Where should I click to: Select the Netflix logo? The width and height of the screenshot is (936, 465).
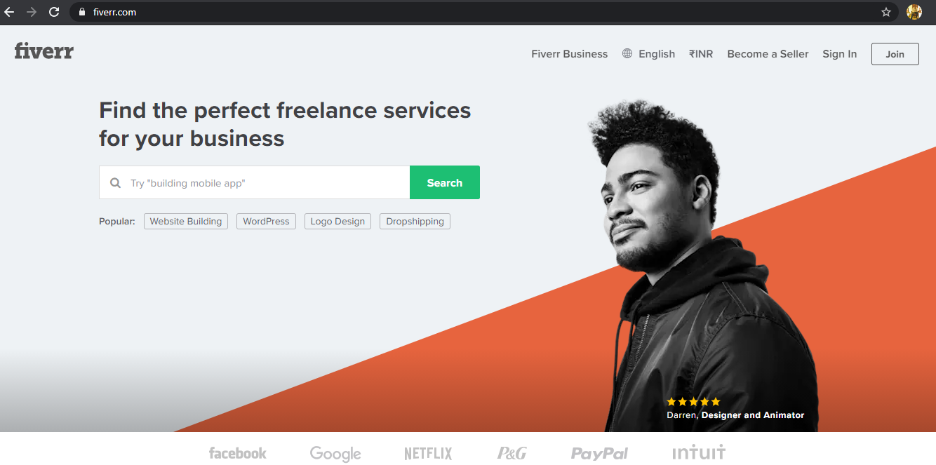tap(427, 453)
